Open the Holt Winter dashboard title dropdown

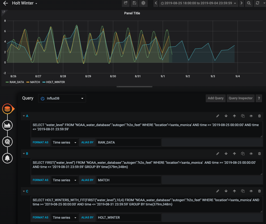(25, 3)
